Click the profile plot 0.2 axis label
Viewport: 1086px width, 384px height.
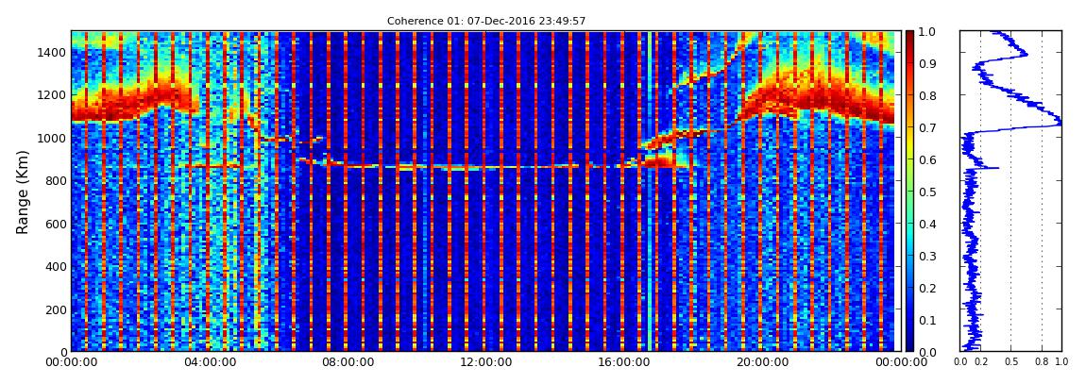tap(980, 362)
